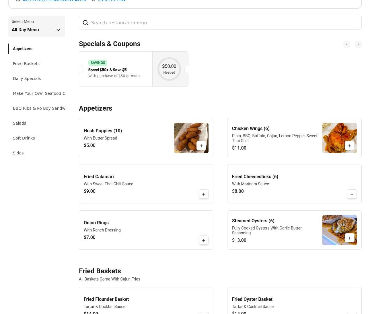Go to previous specials coupon

click(x=346, y=44)
